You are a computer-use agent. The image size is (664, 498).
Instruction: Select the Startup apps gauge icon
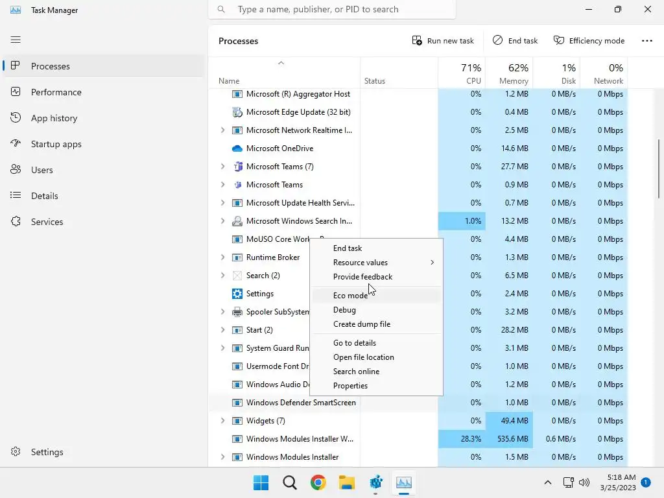coord(16,143)
